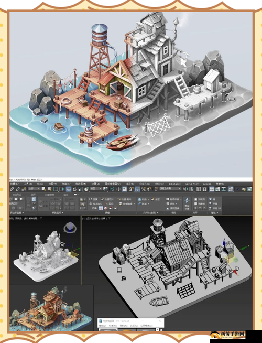
Task: Open the 组(G) menu
Action: tap(40, 184)
